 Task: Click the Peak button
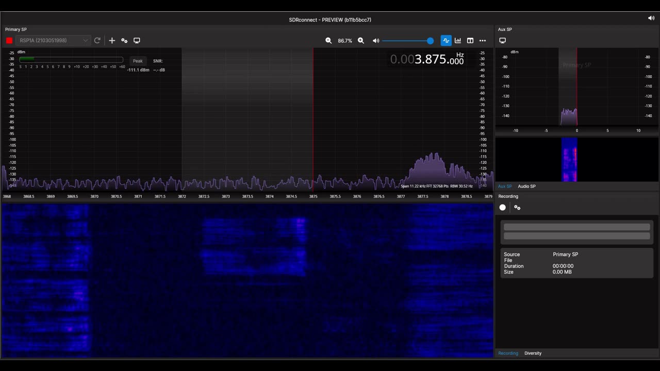point(138,61)
